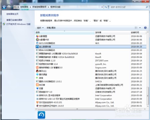Select the 握奇USB设备驱动 1.0.0.1 row
The height and width of the screenshot is (120, 150).
point(91,81)
